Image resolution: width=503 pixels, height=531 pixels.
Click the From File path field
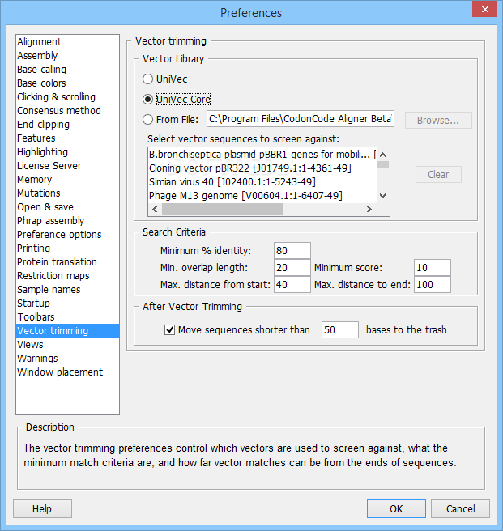click(x=301, y=119)
